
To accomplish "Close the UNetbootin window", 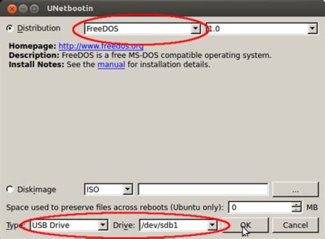I will 12,9.
